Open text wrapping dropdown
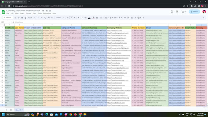Viewport: 208px width, 117px height. click(x=116, y=18)
